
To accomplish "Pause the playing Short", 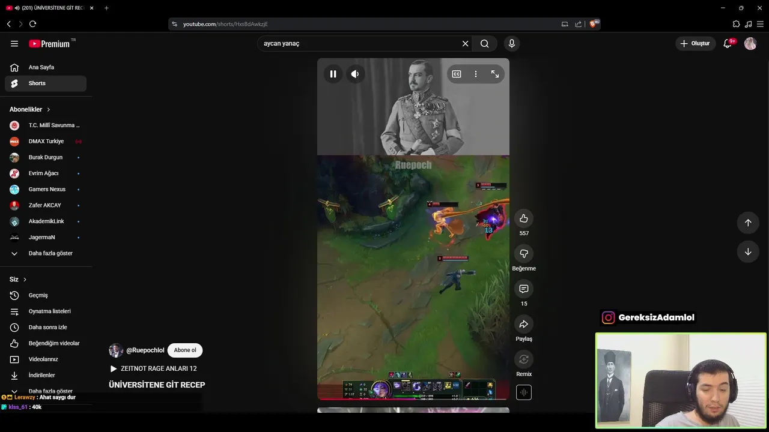I will pyautogui.click(x=333, y=74).
